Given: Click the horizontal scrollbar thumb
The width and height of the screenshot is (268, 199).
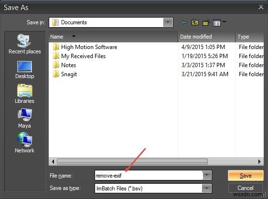Looking at the screenshot, I should coord(132,161).
